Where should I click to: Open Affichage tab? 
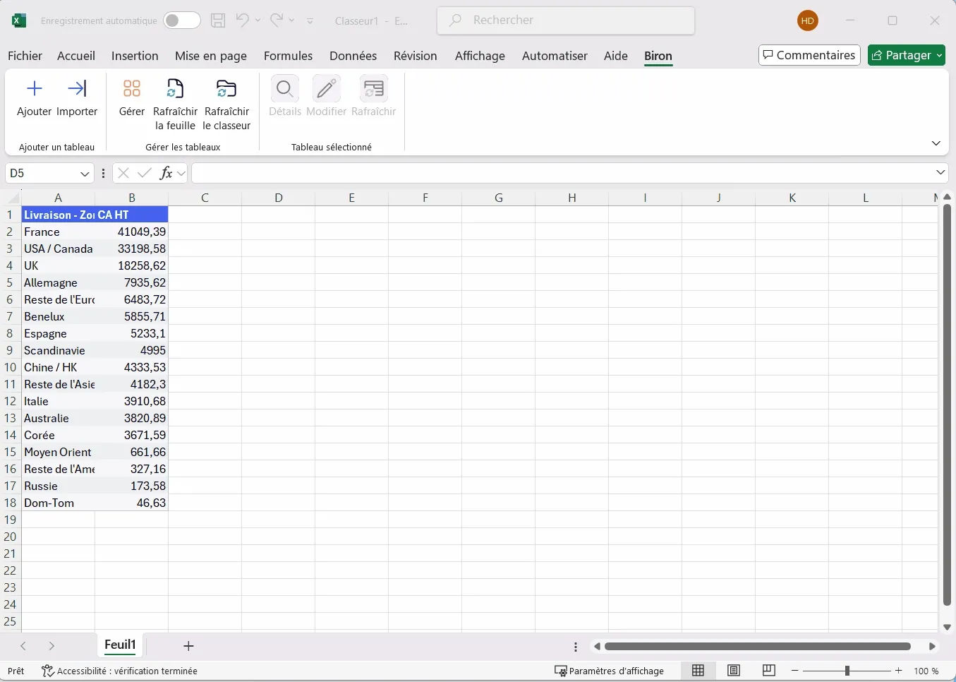[x=480, y=56]
